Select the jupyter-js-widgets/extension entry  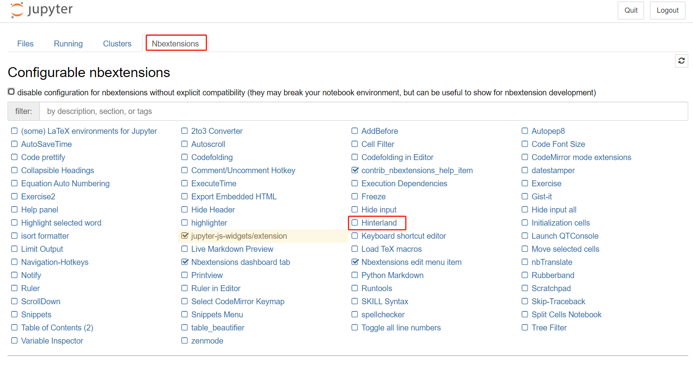239,236
